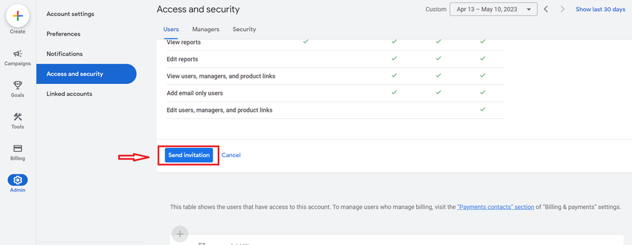Open Goals trophy icon
The height and width of the screenshot is (245, 632).
(x=18, y=85)
